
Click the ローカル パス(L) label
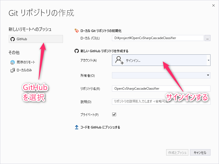tap(90, 38)
